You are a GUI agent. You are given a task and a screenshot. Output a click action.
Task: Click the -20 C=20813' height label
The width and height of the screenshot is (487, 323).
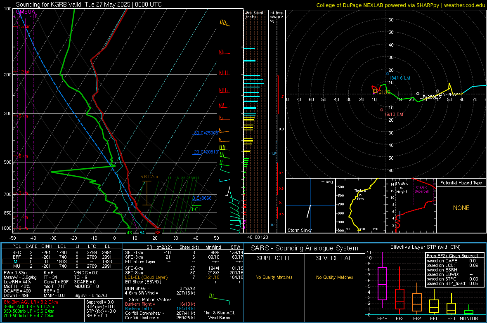pos(206,152)
